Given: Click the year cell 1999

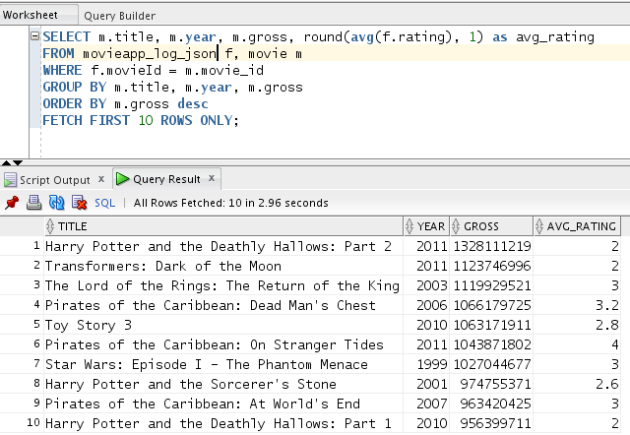Looking at the screenshot, I should [x=426, y=364].
